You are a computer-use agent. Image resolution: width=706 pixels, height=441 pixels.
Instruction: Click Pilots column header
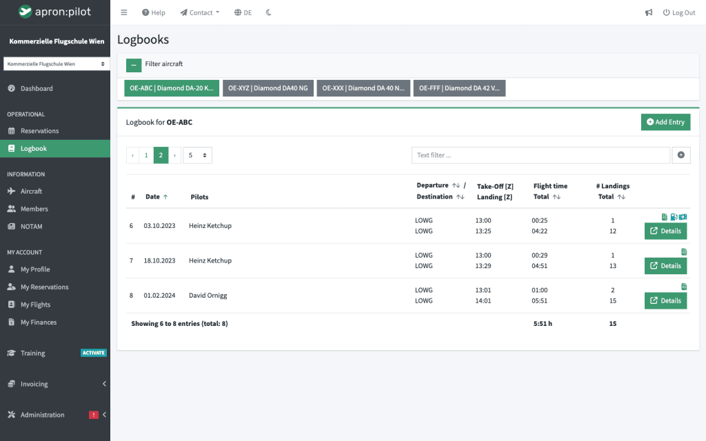coord(199,196)
